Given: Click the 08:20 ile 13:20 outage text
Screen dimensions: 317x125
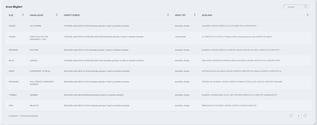Looking at the screenshot, I should [97, 71].
